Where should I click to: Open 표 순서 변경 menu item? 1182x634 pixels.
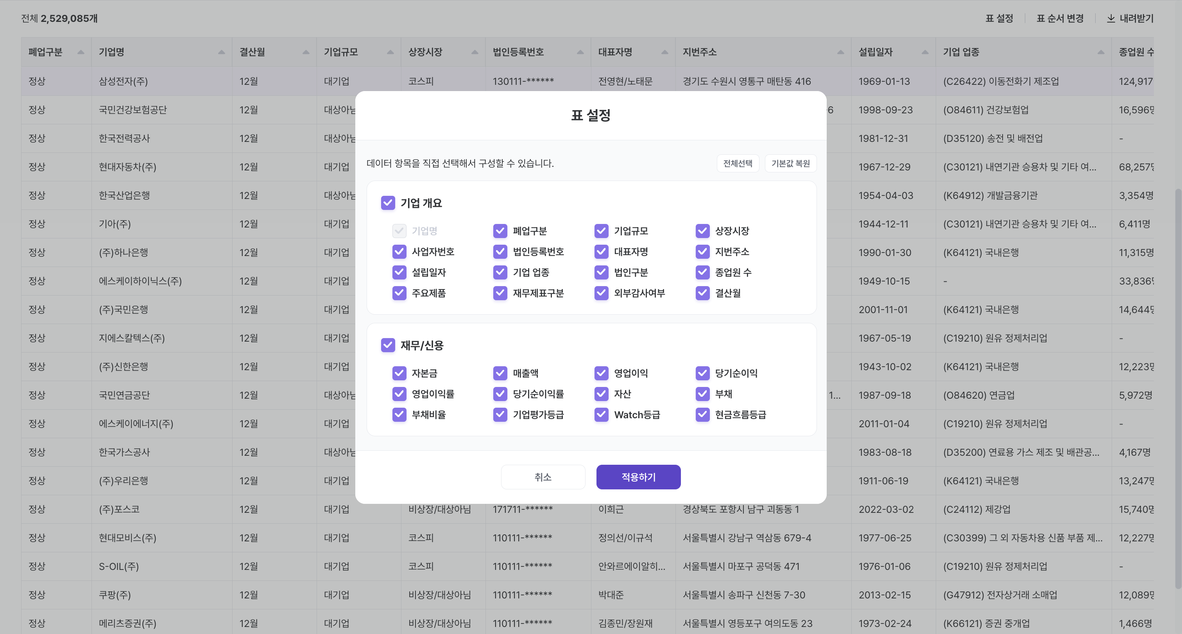[x=1060, y=18]
